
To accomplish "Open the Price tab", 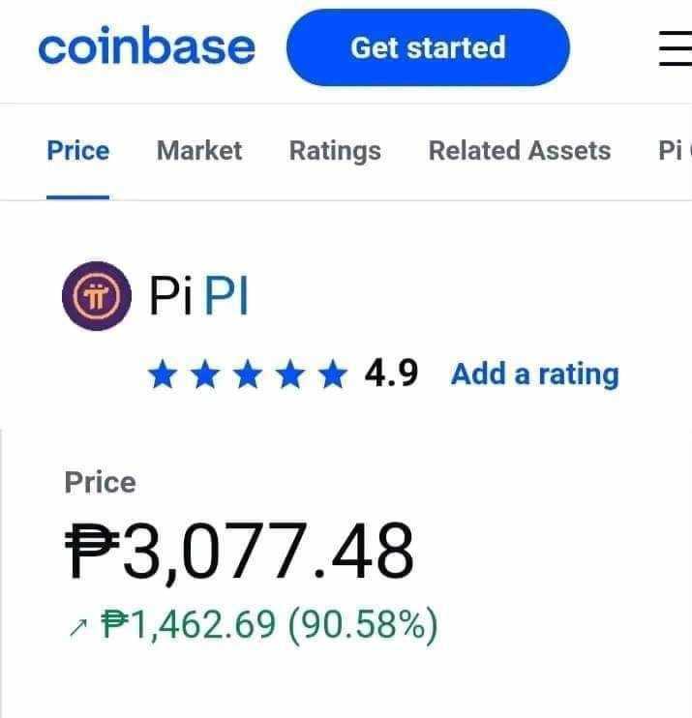I will tap(78, 151).
